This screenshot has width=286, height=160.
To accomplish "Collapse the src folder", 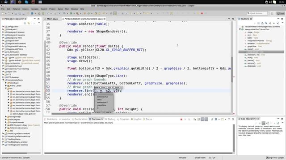I will 6,88.
